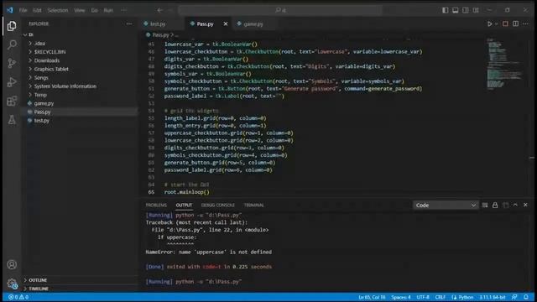
Task: Show more menu bar items ellipsis
Action: (x=124, y=10)
